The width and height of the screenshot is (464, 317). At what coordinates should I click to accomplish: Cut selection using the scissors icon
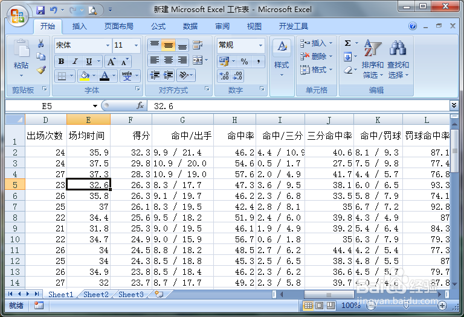[41, 44]
